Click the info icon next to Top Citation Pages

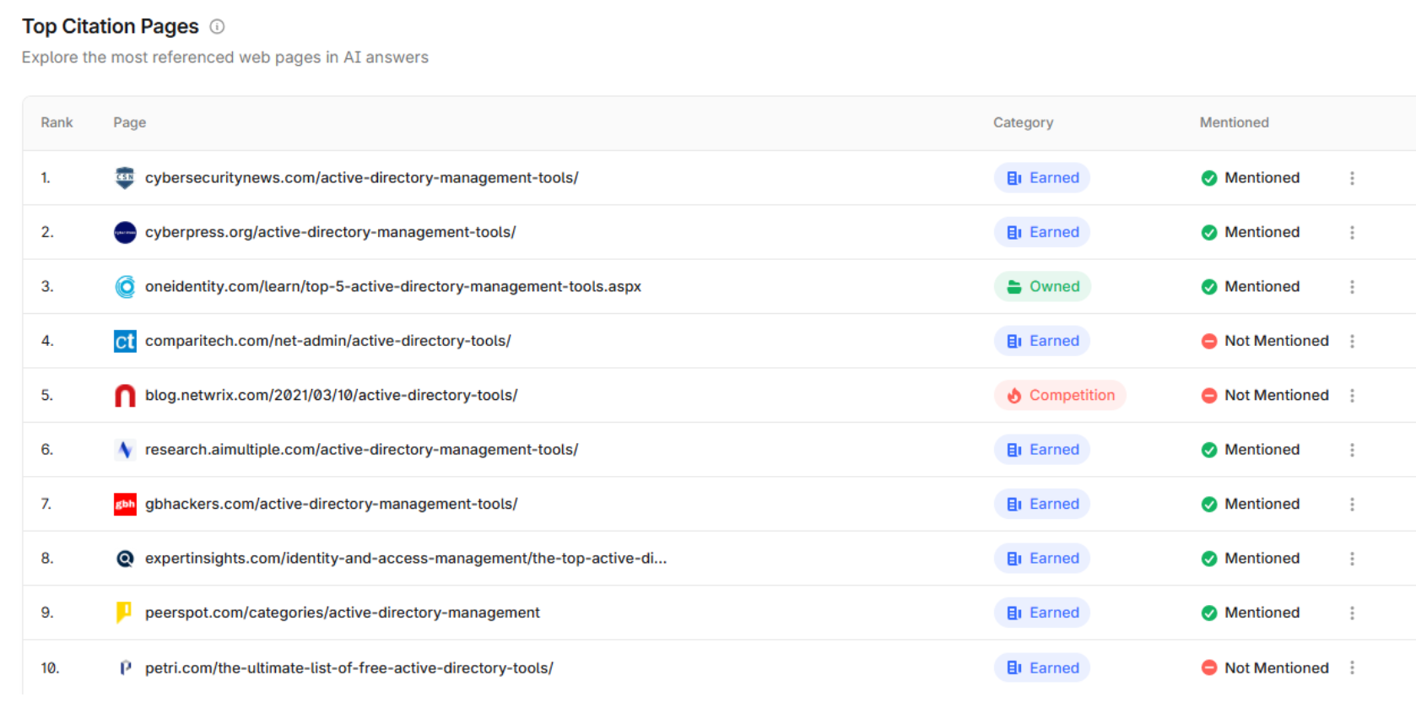pos(217,26)
